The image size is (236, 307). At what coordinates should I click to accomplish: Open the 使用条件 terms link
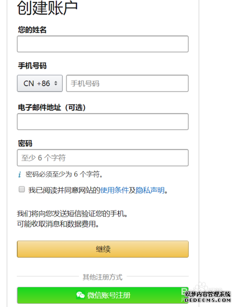click(114, 190)
